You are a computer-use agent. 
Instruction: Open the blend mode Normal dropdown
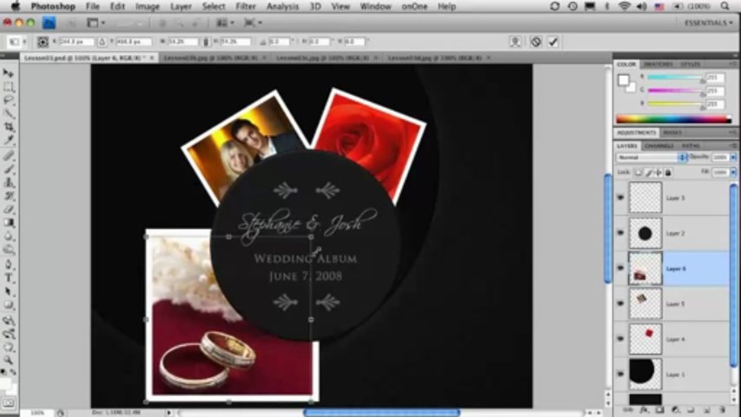(651, 158)
